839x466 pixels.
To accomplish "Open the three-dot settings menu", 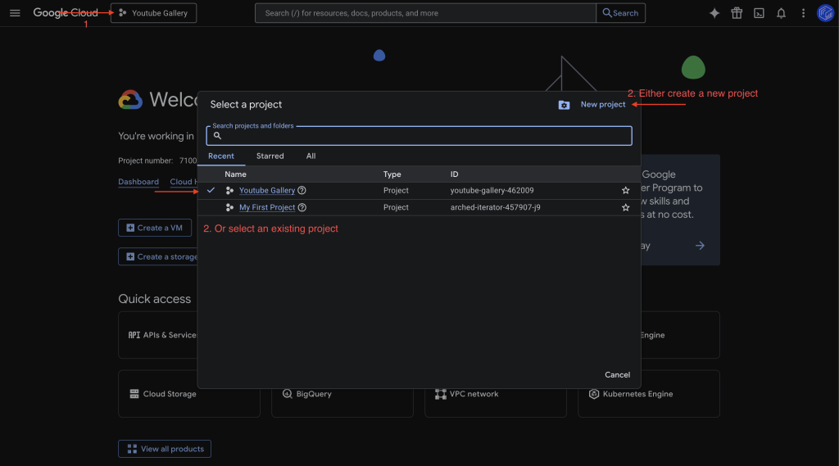I will click(x=803, y=13).
